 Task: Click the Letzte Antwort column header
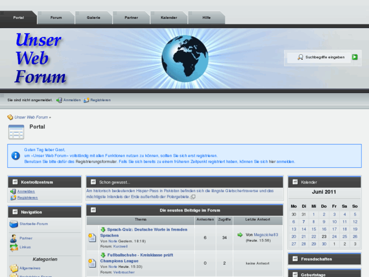(x=258, y=220)
